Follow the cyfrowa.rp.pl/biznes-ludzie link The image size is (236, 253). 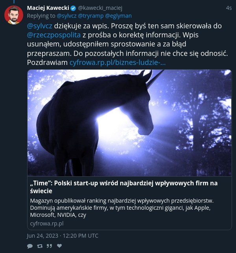[x=118, y=63]
